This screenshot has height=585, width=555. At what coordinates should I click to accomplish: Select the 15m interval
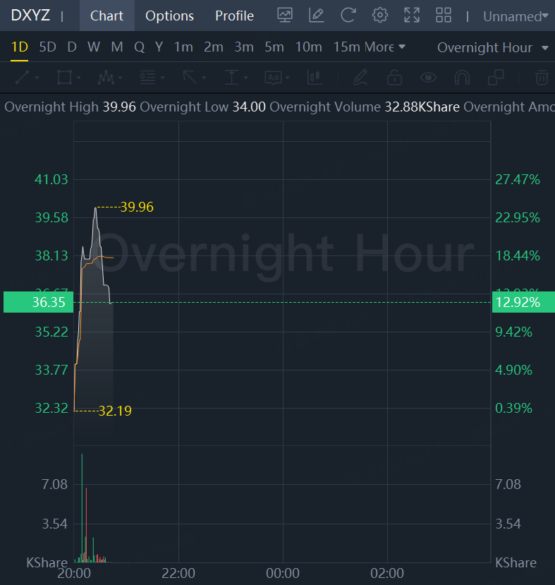347,47
